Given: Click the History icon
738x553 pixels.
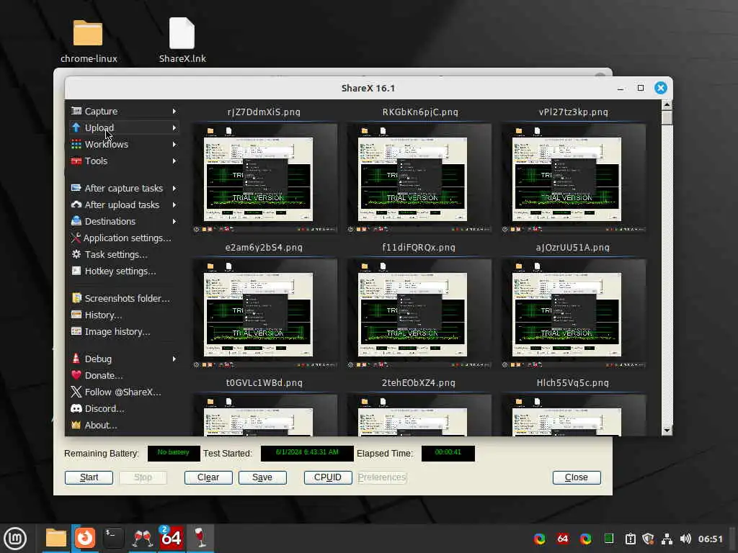Looking at the screenshot, I should tap(76, 315).
